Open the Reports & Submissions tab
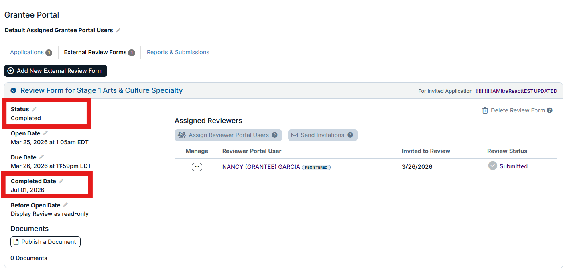Image resolution: width=565 pixels, height=274 pixels. pyautogui.click(x=178, y=52)
